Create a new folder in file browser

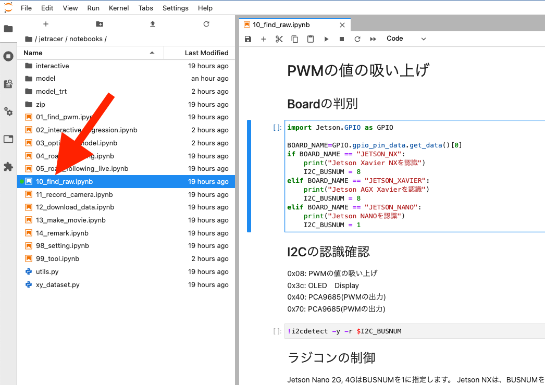[x=100, y=24]
